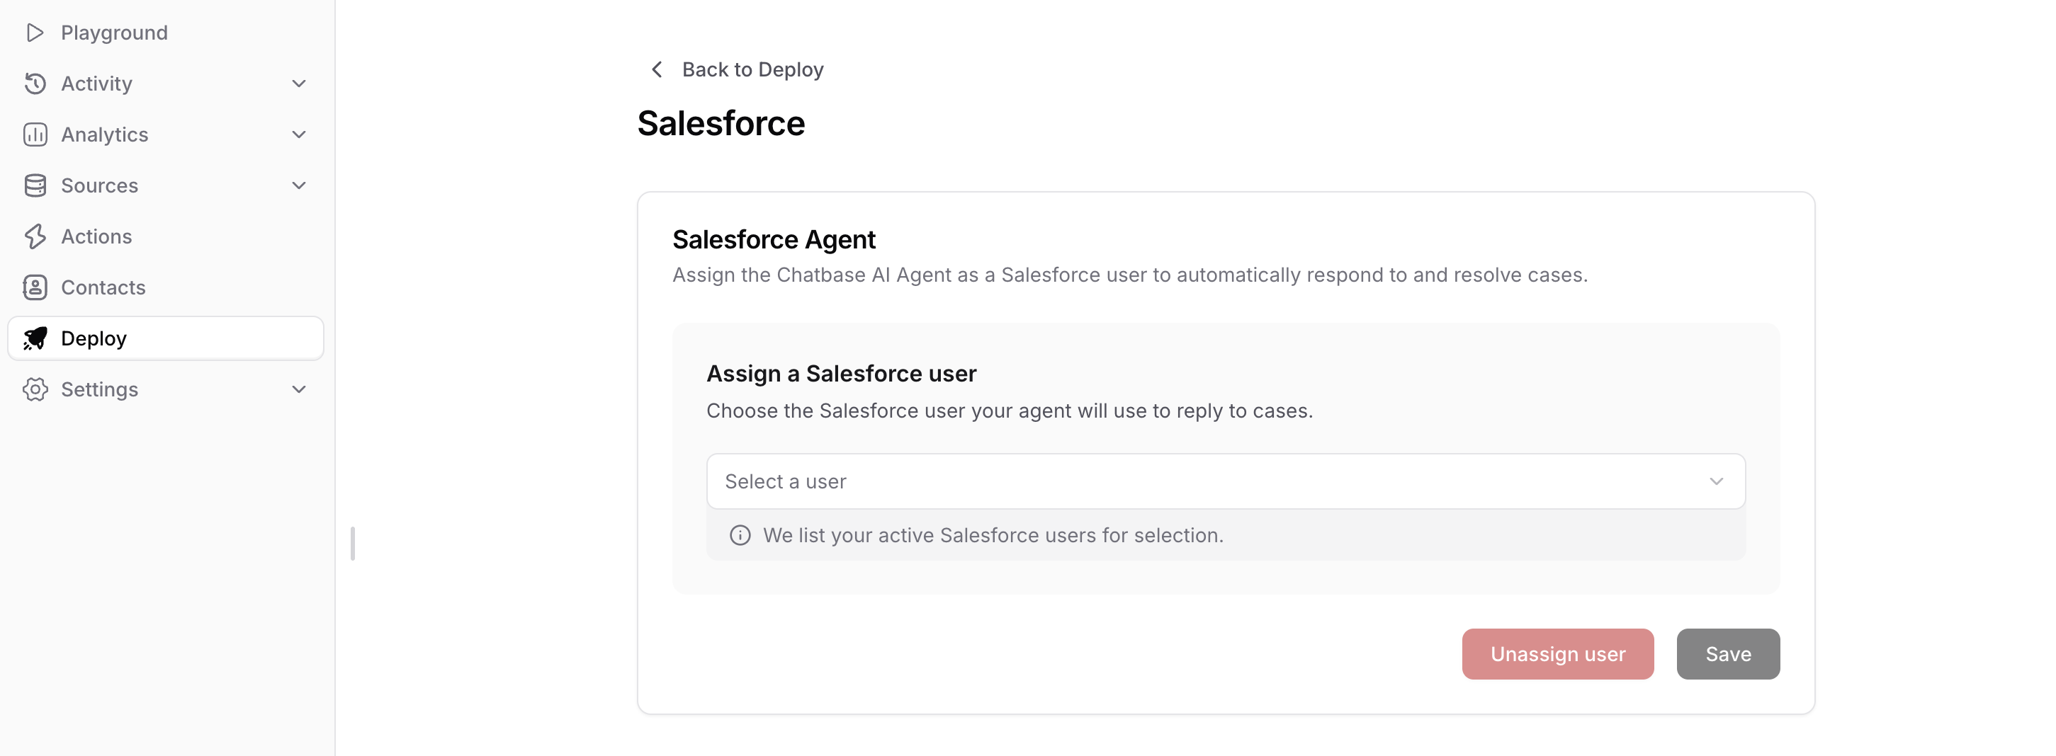Click the Settings gear icon
This screenshot has height=756, width=2056.
click(34, 390)
